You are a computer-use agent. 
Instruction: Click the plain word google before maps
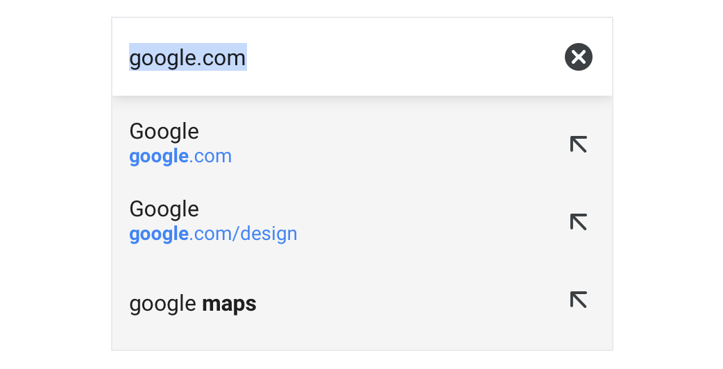pyautogui.click(x=163, y=304)
